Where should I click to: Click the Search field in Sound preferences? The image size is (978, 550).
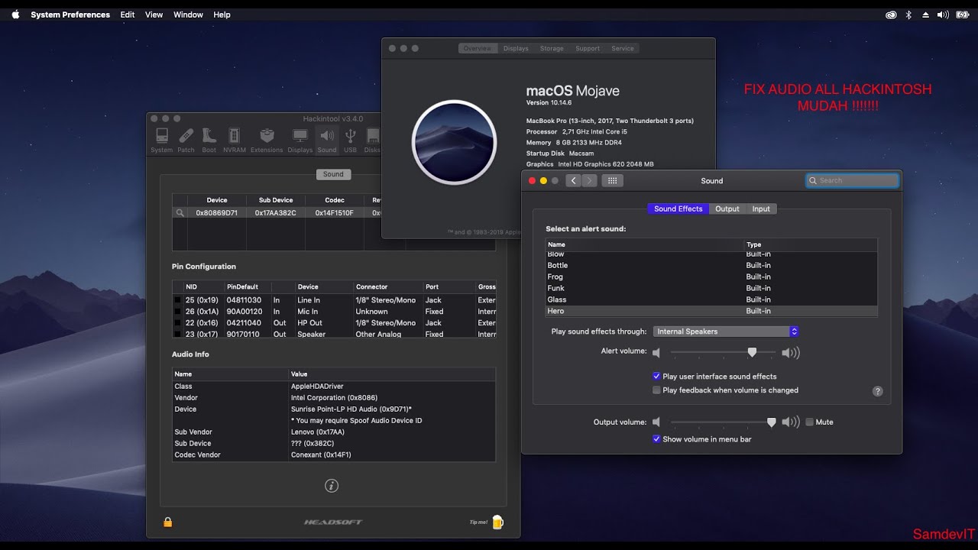[853, 181]
